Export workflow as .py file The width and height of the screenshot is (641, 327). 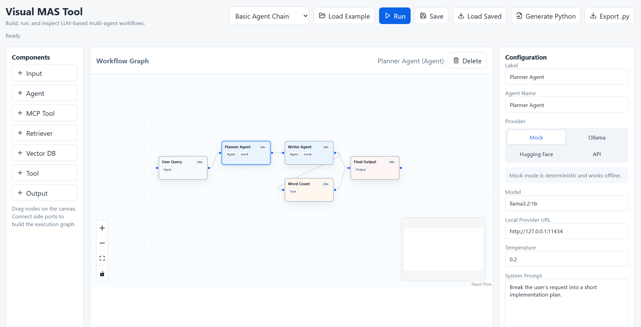point(609,16)
